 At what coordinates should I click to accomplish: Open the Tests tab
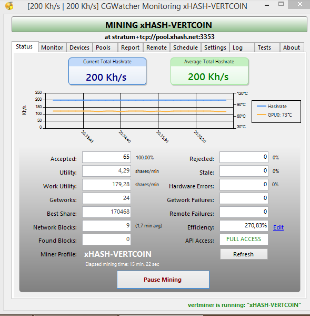[x=267, y=47]
